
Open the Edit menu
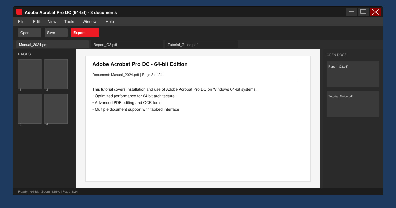(x=36, y=22)
